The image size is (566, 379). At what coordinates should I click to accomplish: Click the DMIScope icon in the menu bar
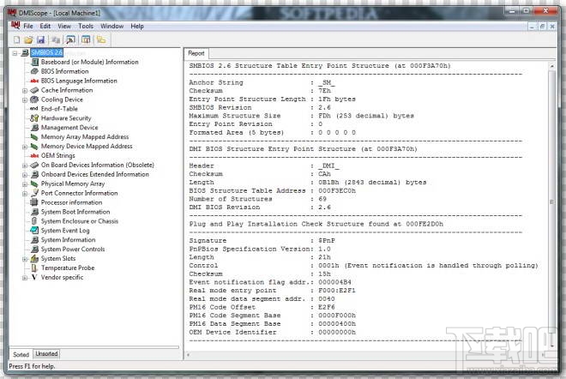15,26
